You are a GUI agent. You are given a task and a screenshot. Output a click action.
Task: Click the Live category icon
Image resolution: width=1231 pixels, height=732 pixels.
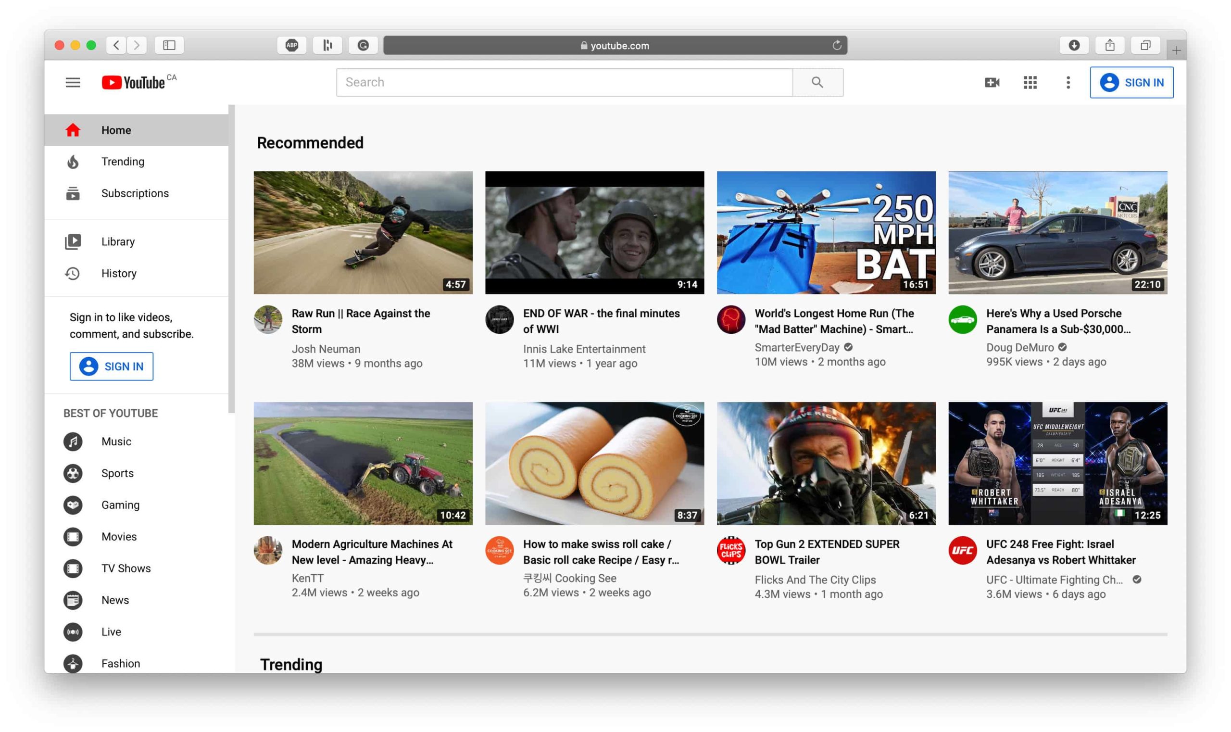point(73,632)
